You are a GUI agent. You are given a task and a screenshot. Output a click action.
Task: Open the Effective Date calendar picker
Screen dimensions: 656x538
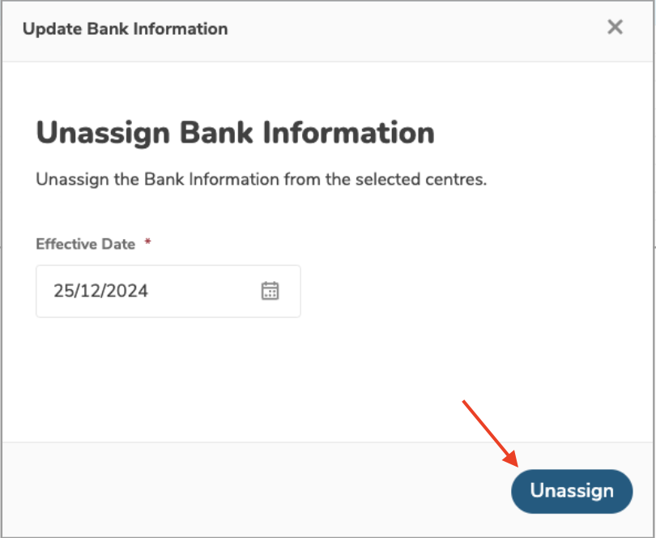[x=270, y=291]
